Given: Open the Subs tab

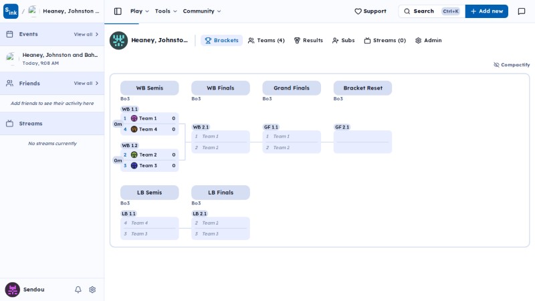Looking at the screenshot, I should tap(343, 40).
